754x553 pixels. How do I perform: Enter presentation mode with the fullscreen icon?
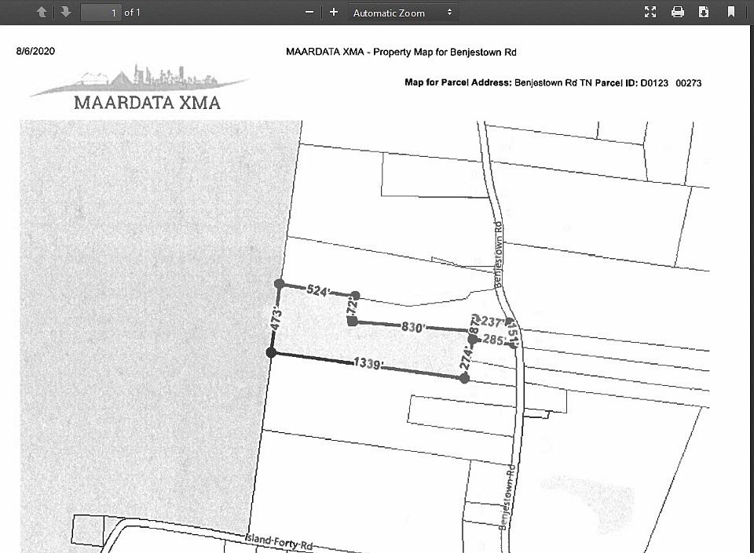650,13
